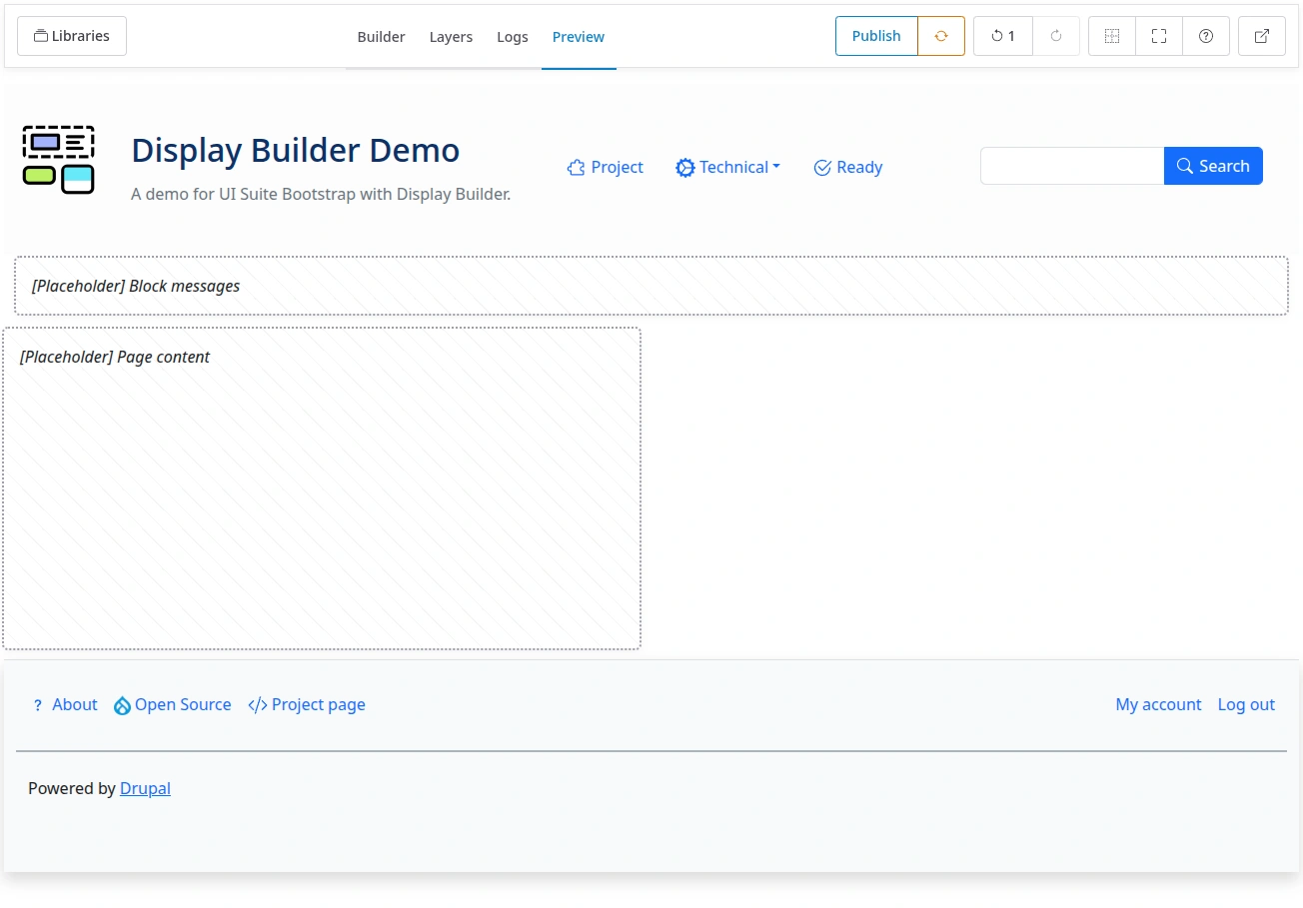This screenshot has height=908, width=1303.
Task: Open the Logs tab
Action: pyautogui.click(x=512, y=37)
